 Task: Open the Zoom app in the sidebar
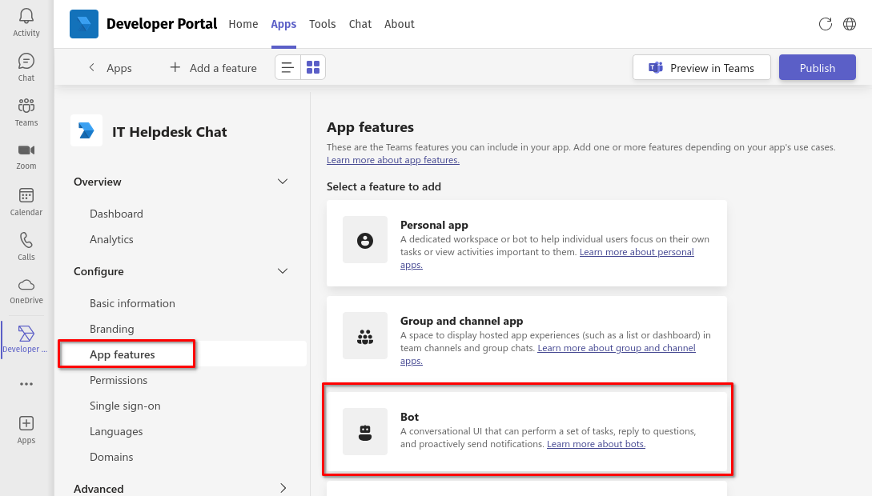tap(26, 157)
